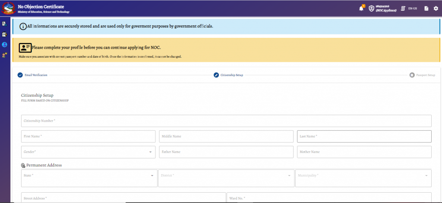Switch language via EN-US selector
The image size is (442, 203).
coord(409,9)
